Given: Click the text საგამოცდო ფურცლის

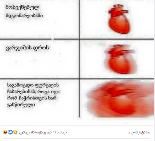Looking at the screenshot, I should [33, 85].
